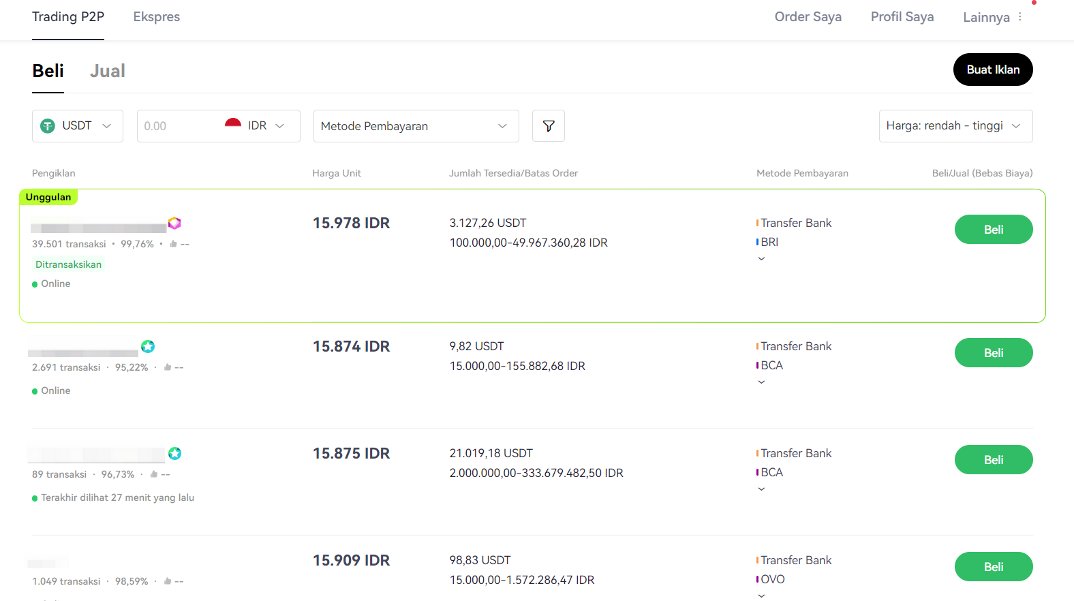Click the USDT Tether coin icon
Image resolution: width=1074 pixels, height=601 pixels.
coord(48,126)
